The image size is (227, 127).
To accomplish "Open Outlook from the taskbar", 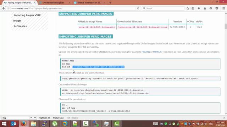I will click(x=13, y=124).
